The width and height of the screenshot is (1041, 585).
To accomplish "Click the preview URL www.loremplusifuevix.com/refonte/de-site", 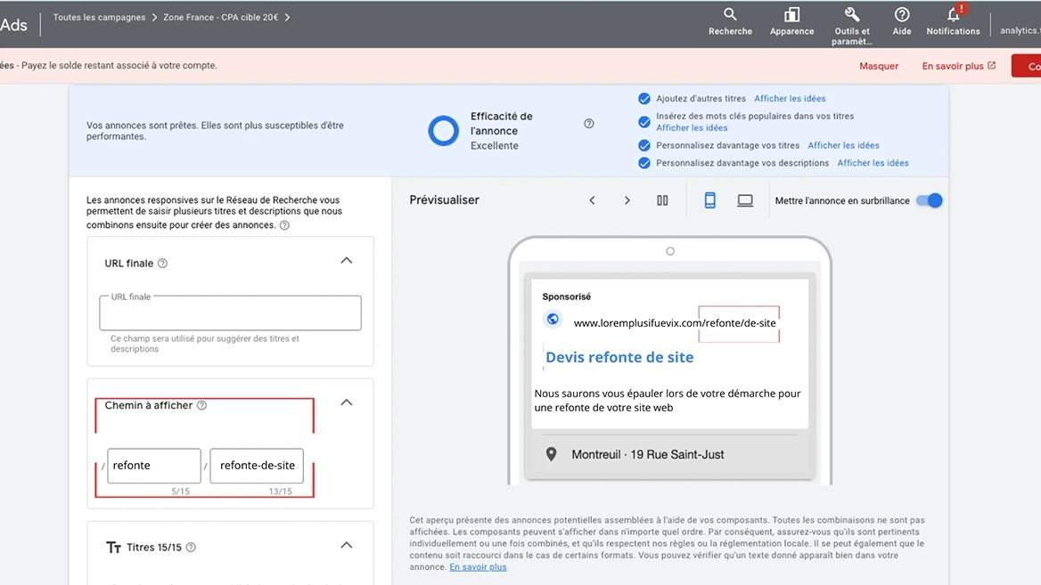I will (x=675, y=323).
